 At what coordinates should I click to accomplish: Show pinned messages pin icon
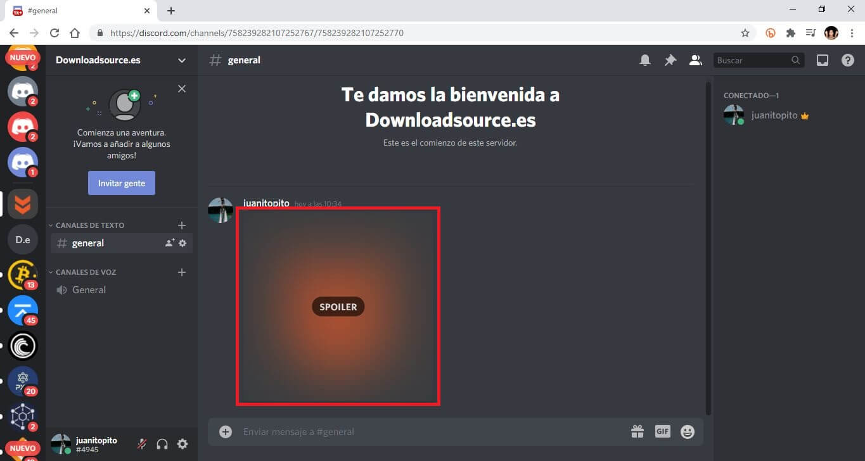pos(670,60)
